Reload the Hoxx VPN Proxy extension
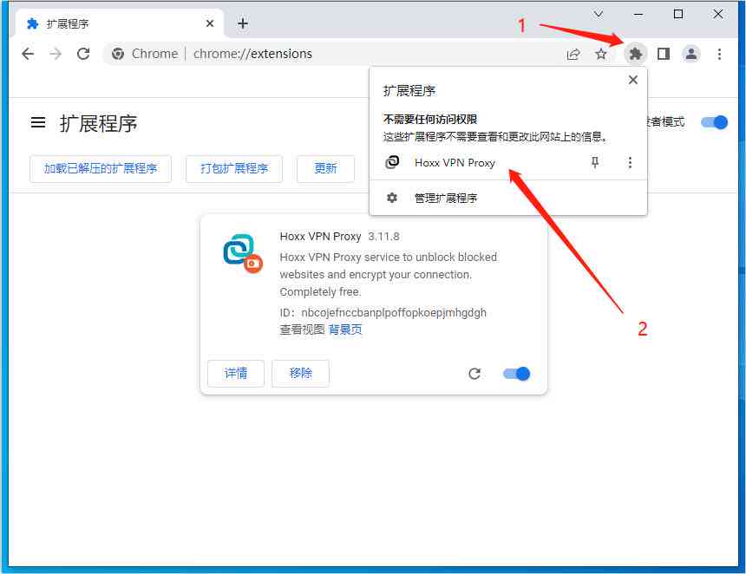 coord(474,374)
